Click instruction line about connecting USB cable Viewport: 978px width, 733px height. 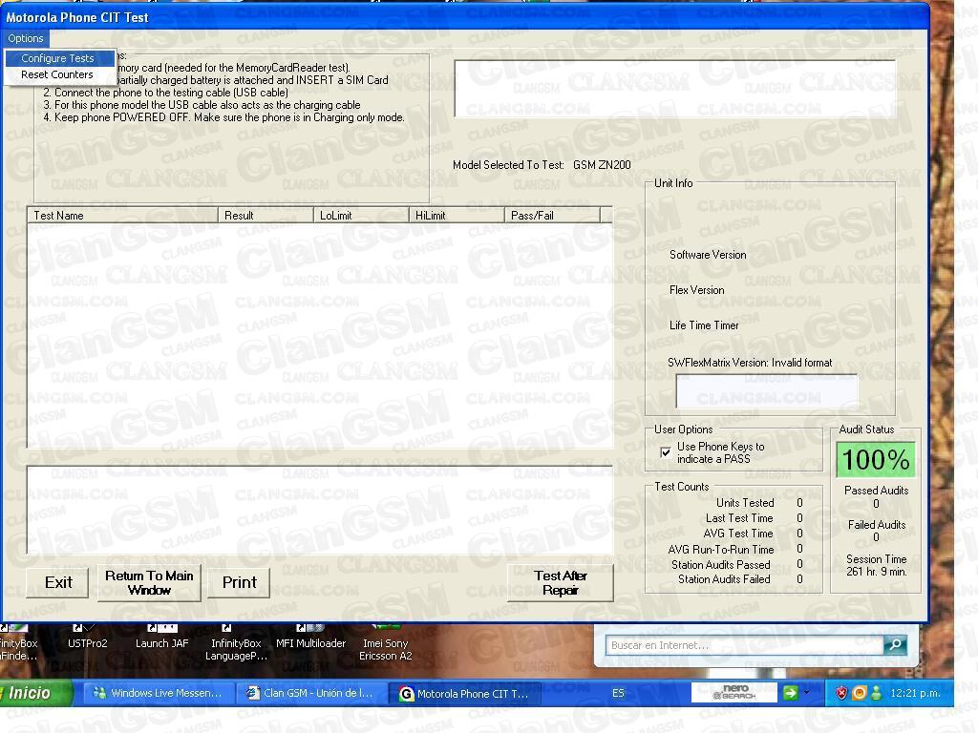(166, 93)
